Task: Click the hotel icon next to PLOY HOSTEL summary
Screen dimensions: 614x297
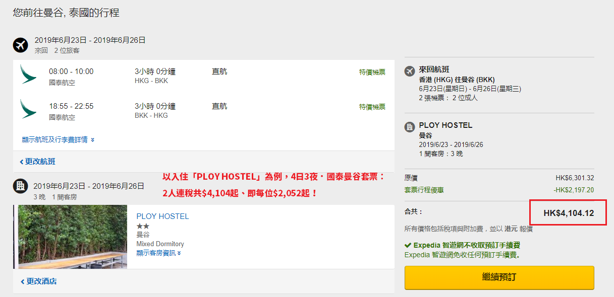Action: click(x=410, y=127)
